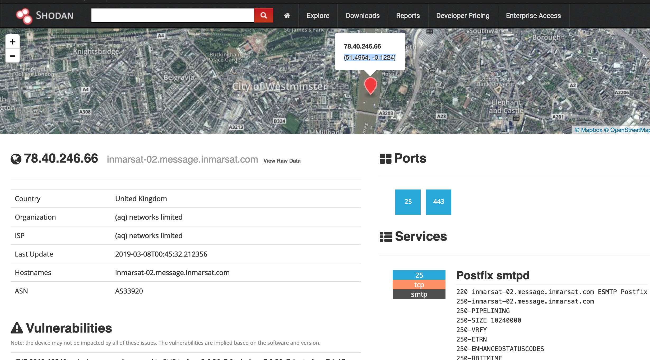Click the Services list icon
The image size is (650, 360).
pos(386,237)
